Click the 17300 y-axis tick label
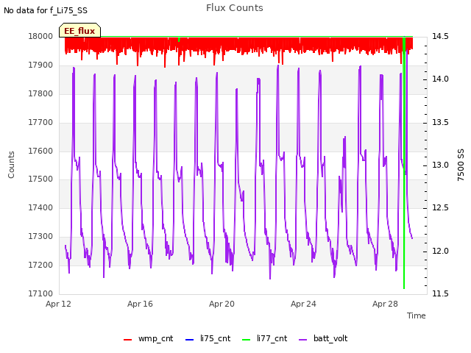 (40, 237)
